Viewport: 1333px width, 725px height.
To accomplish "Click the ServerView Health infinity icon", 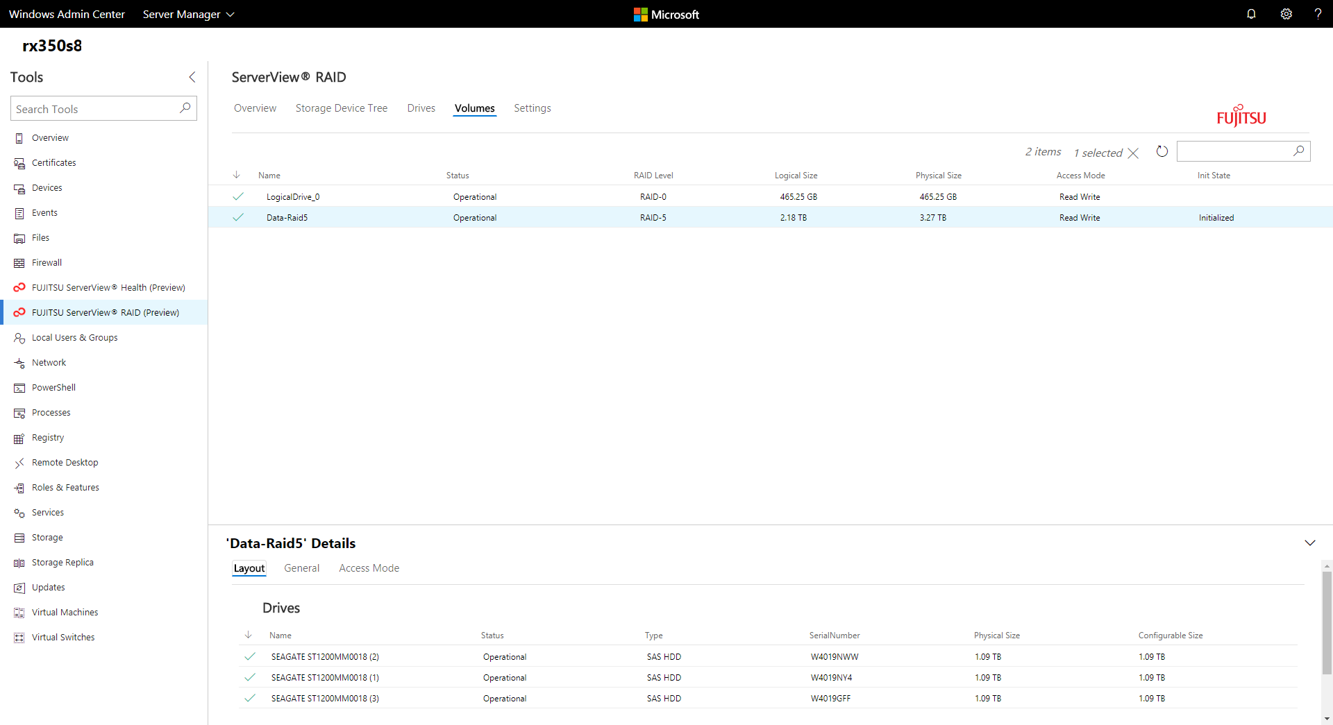I will point(19,288).
